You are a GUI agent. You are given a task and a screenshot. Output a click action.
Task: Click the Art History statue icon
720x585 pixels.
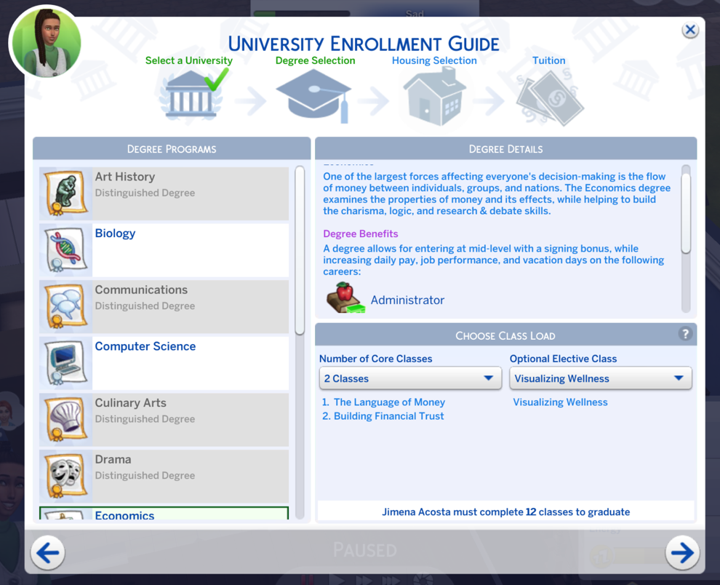click(x=66, y=194)
